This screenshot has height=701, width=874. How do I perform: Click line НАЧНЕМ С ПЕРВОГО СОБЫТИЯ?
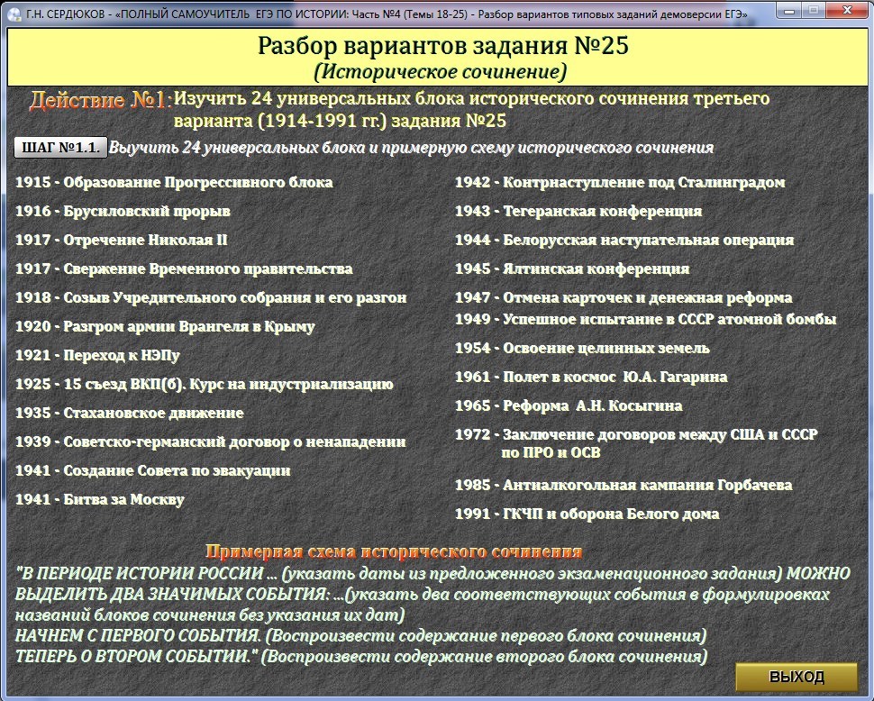(360, 636)
